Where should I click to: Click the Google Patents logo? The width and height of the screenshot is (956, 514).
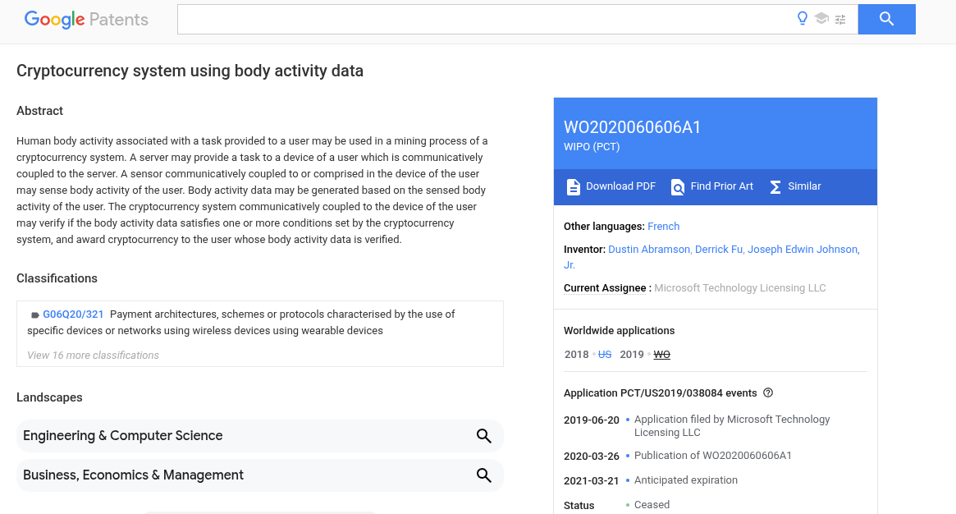coord(86,20)
